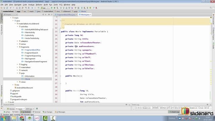
Task: Open Android Studio taskbar icon
Action: 30,118
